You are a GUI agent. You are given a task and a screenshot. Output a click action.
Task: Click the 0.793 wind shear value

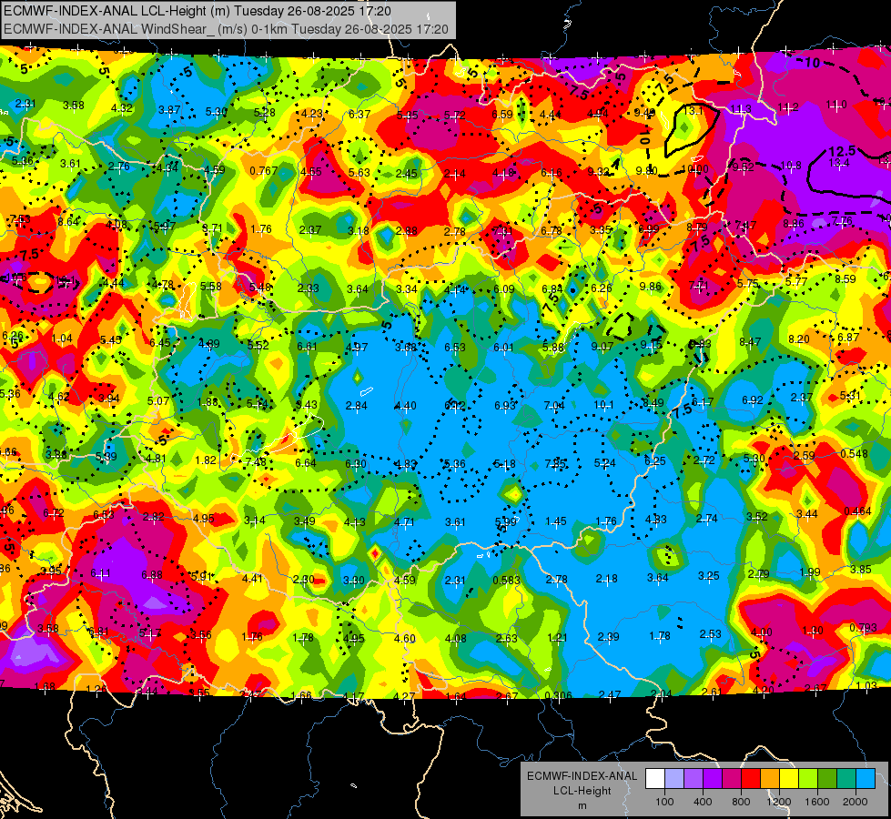click(863, 628)
